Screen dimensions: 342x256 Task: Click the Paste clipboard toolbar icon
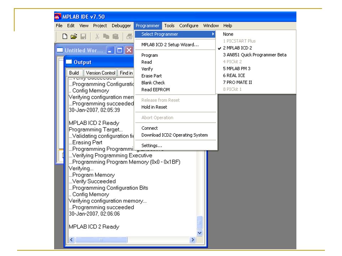tap(115, 36)
